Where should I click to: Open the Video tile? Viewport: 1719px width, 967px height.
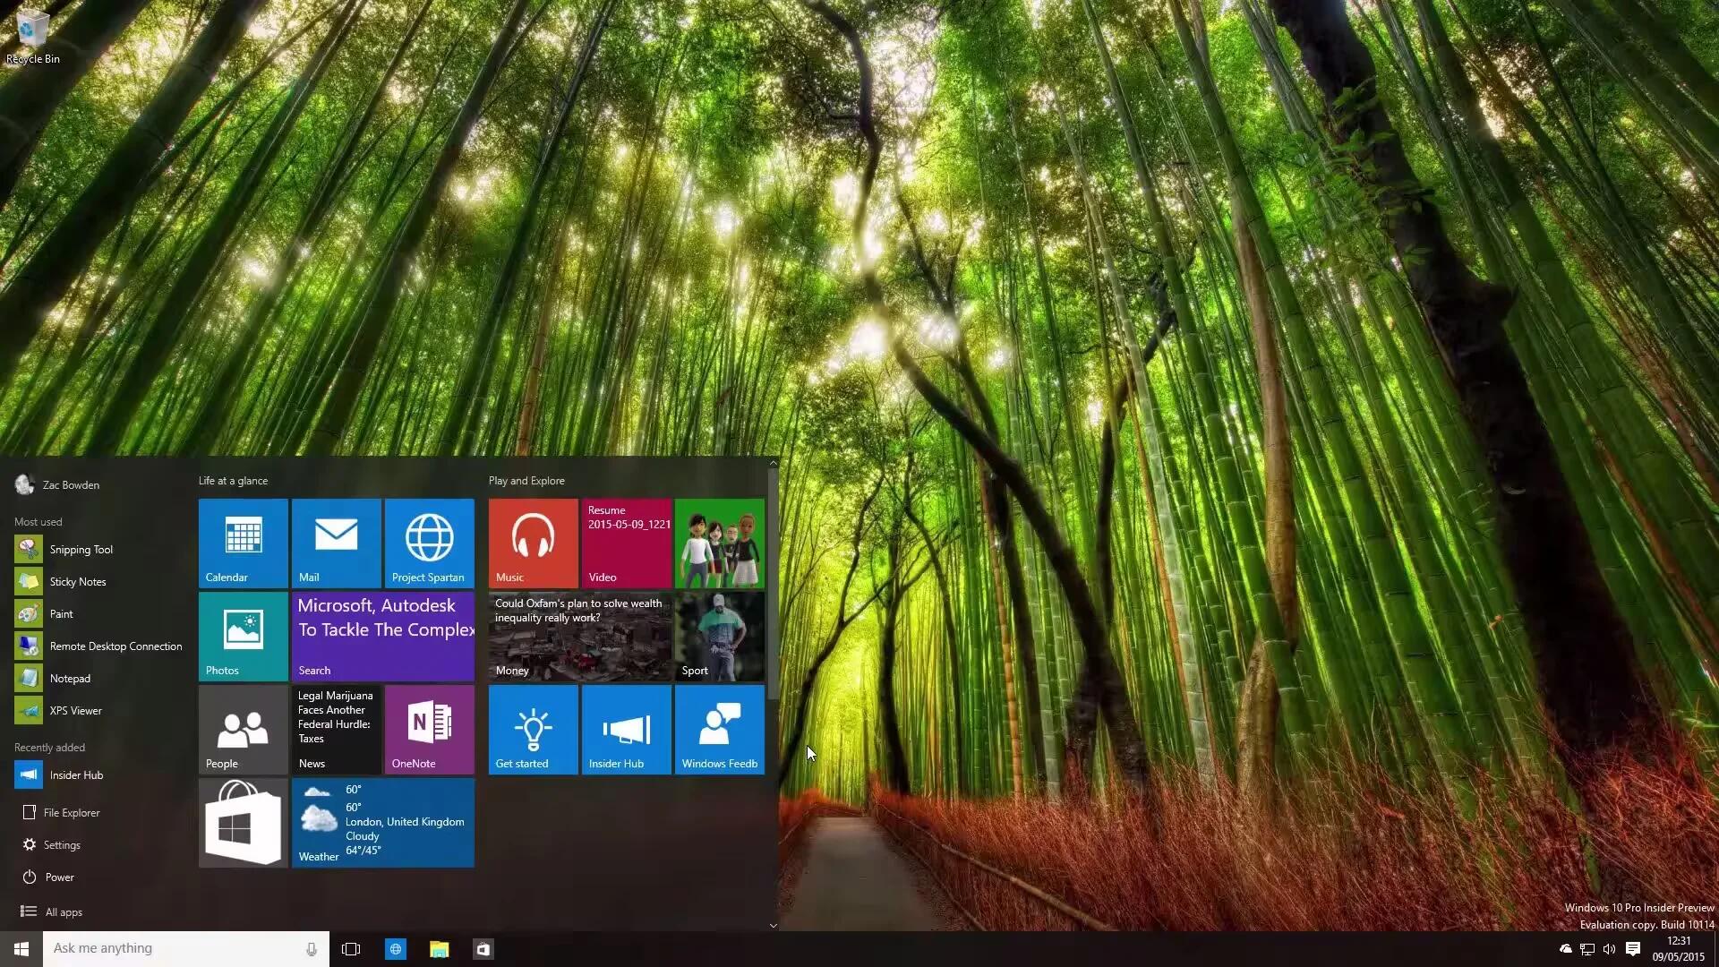point(627,543)
